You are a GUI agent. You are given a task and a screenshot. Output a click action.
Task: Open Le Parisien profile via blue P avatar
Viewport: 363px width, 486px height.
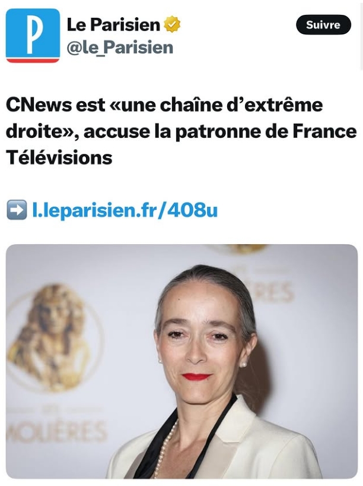point(33,35)
